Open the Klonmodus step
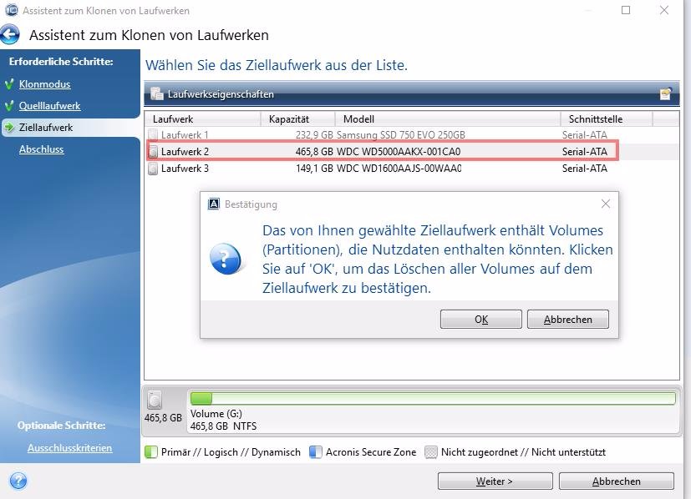Screen dimensions: 691x499 point(44,84)
